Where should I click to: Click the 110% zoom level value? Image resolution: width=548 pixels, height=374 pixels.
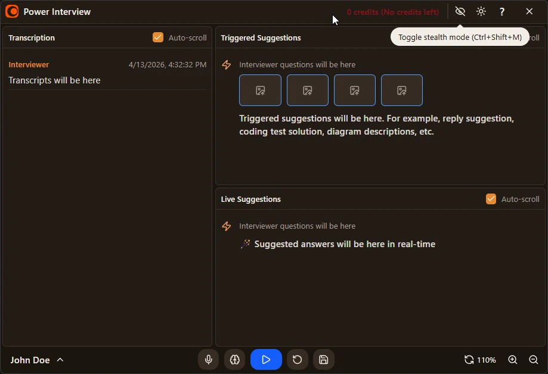pyautogui.click(x=487, y=360)
